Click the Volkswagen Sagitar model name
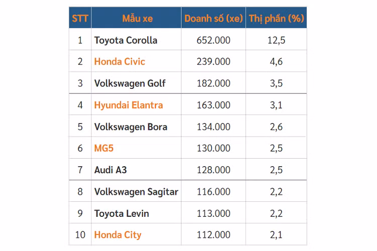 pos(136,192)
